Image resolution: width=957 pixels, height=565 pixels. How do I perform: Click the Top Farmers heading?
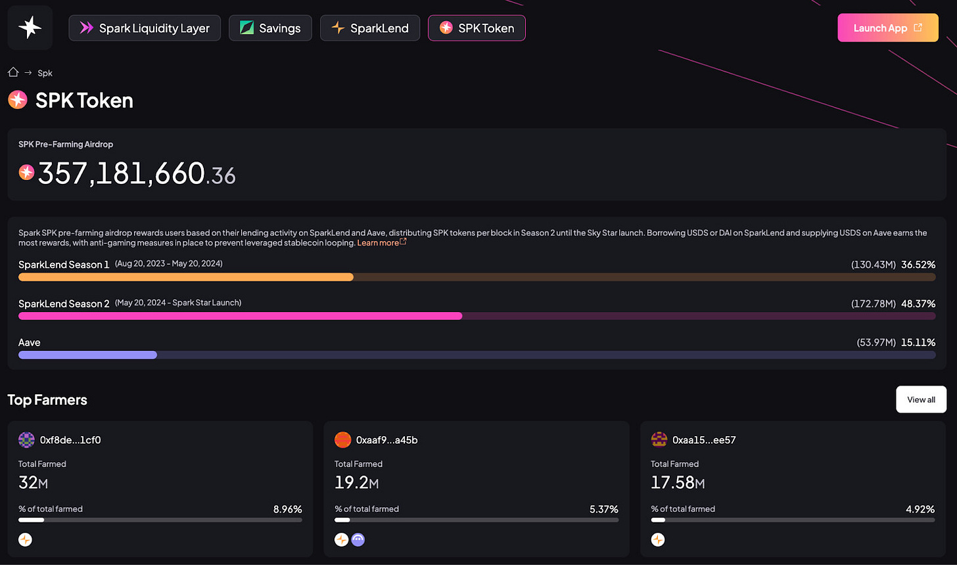click(47, 399)
